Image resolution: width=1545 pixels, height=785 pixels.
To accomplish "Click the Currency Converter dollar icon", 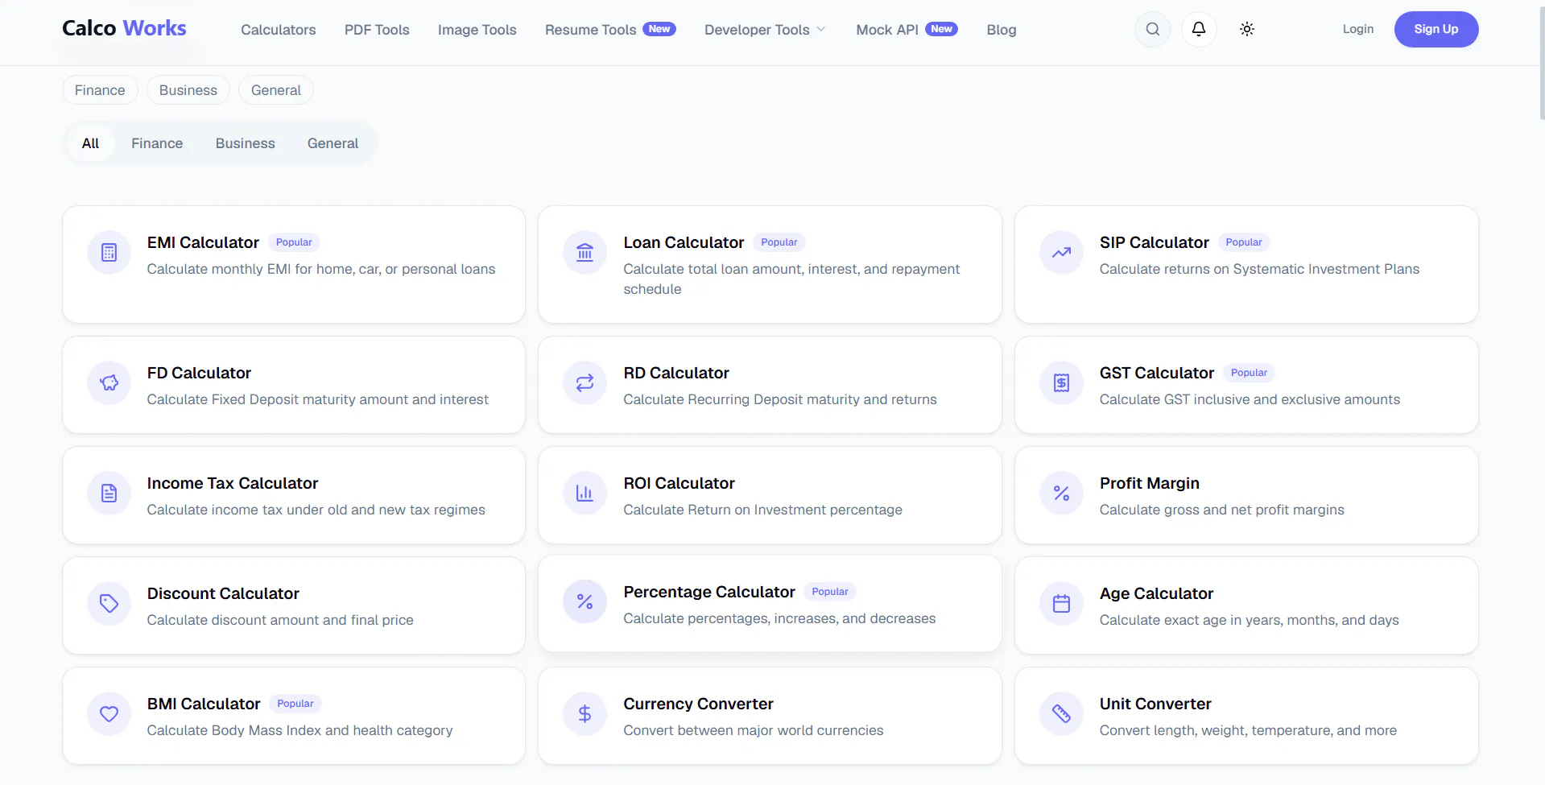I will (x=585, y=714).
